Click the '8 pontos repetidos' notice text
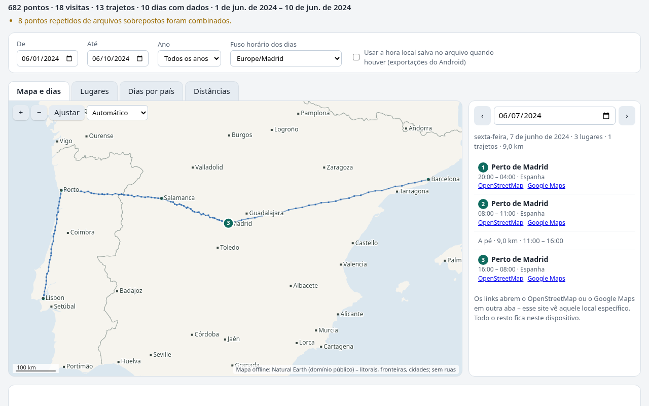The image size is (649, 406). (125, 21)
